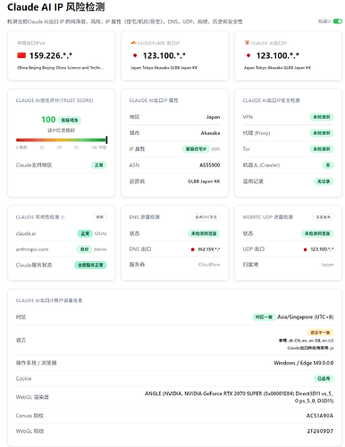
Task: Click claude.ai domain text
Action: tap(26, 233)
